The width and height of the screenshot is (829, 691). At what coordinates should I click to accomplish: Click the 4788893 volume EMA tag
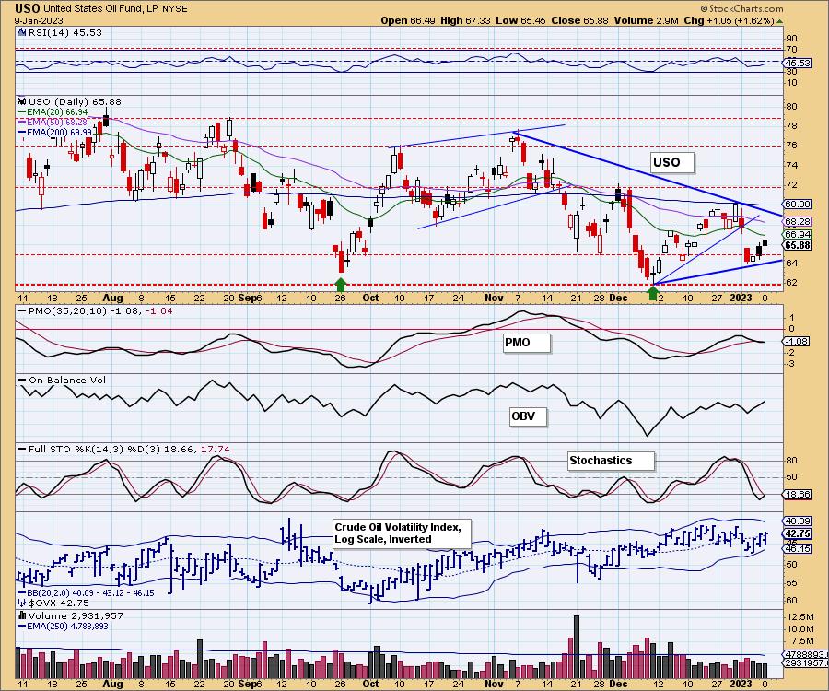point(805,653)
